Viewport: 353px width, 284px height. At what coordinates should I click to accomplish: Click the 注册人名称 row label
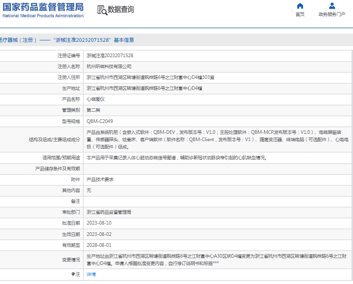69,67
